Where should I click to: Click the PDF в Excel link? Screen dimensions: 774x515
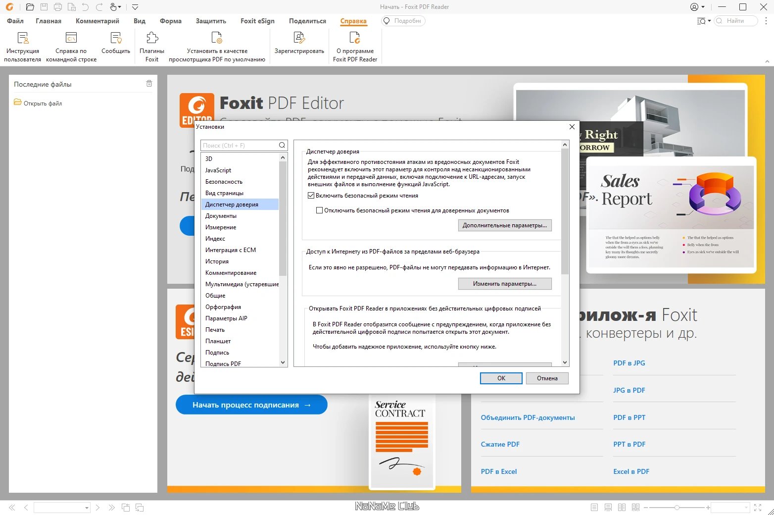point(498,471)
